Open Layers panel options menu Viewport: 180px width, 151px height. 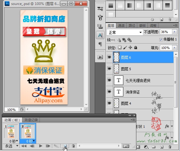175,25
